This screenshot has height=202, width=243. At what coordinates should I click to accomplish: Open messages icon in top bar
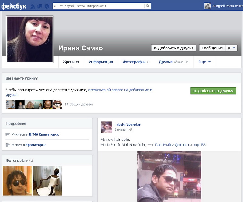click(39, 6)
